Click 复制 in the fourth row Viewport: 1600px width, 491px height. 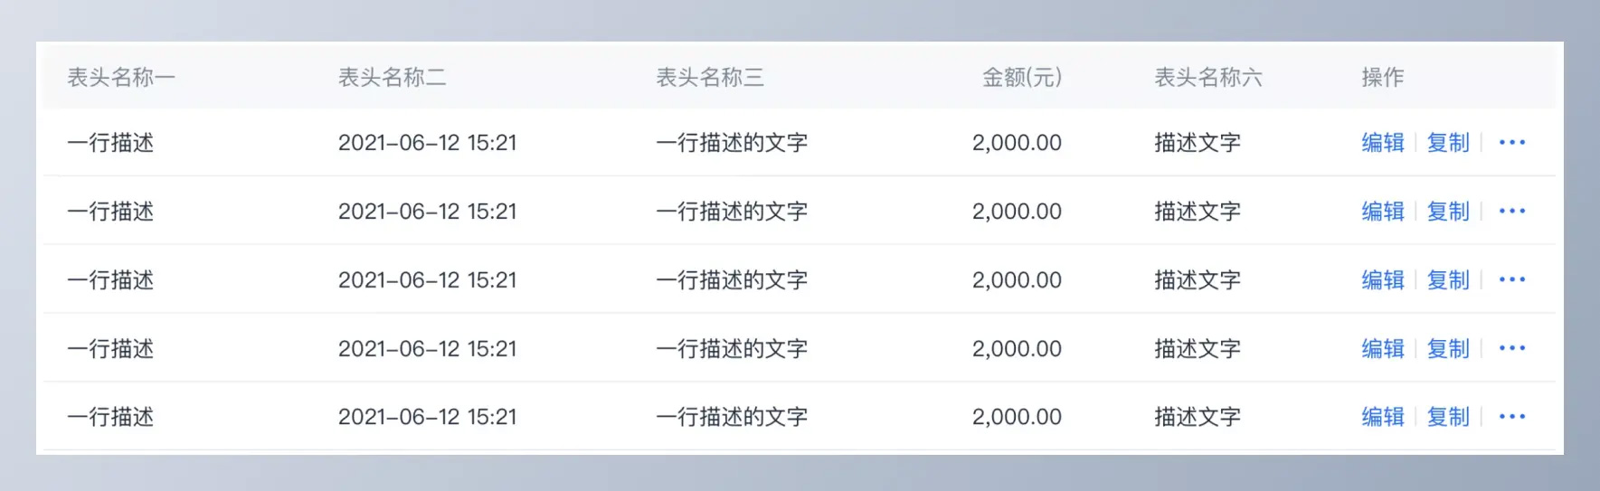(1448, 349)
